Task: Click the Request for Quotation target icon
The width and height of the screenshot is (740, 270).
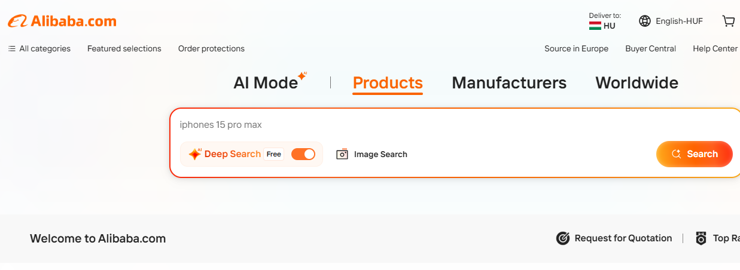Action: tap(562, 238)
